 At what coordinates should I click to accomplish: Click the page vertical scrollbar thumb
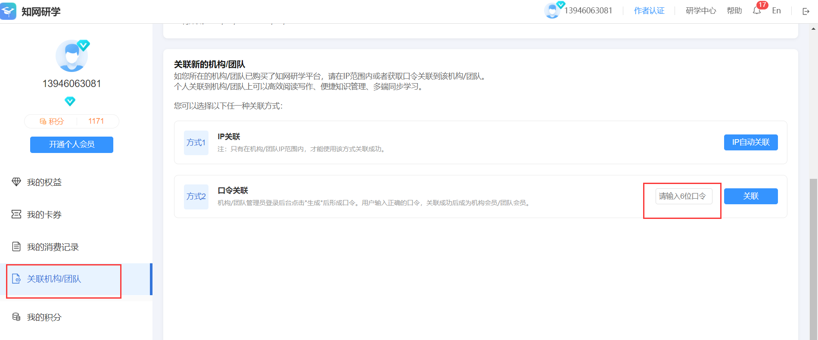pos(814,259)
